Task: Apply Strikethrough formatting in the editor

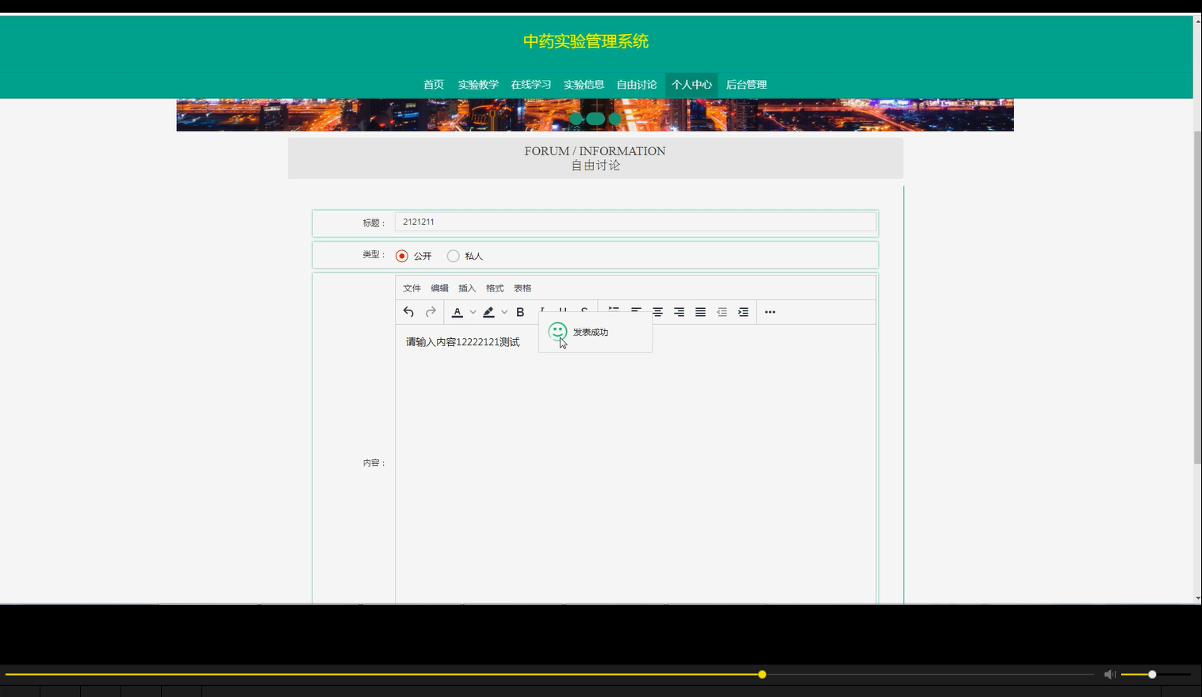Action: pos(584,311)
